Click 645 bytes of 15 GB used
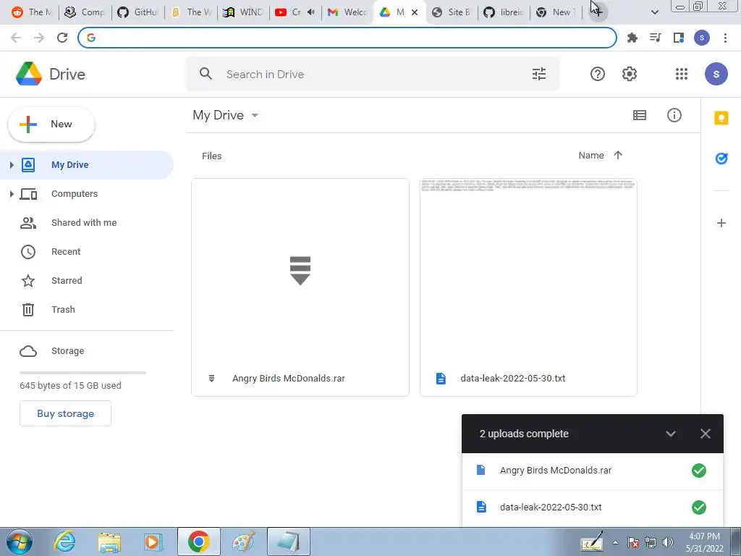 [70, 385]
